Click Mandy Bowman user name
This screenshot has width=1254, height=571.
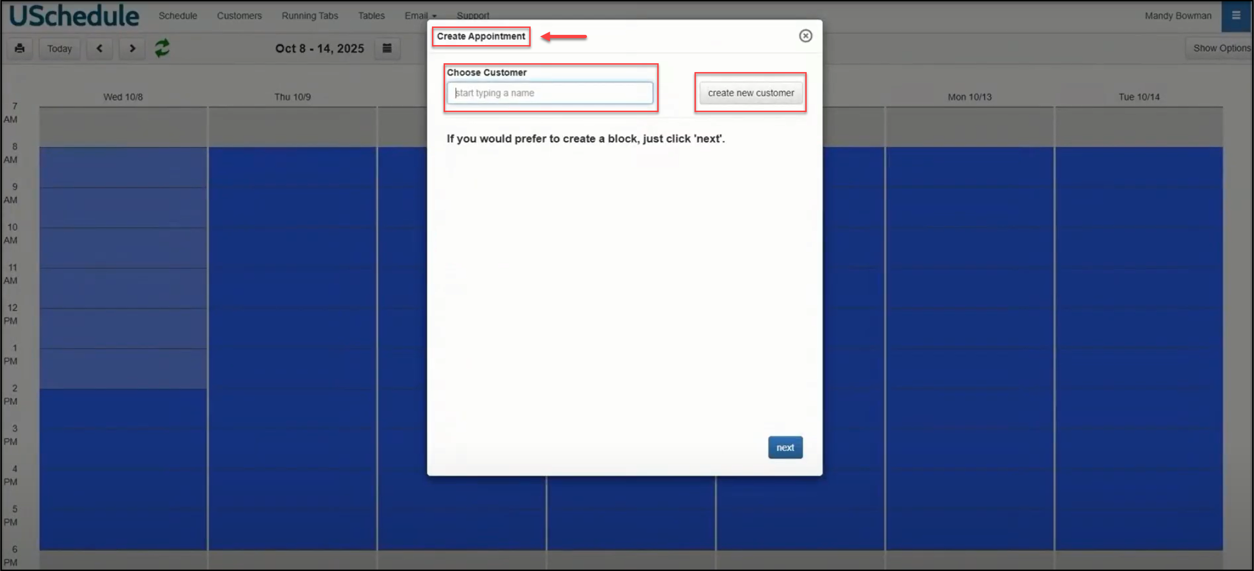point(1178,15)
